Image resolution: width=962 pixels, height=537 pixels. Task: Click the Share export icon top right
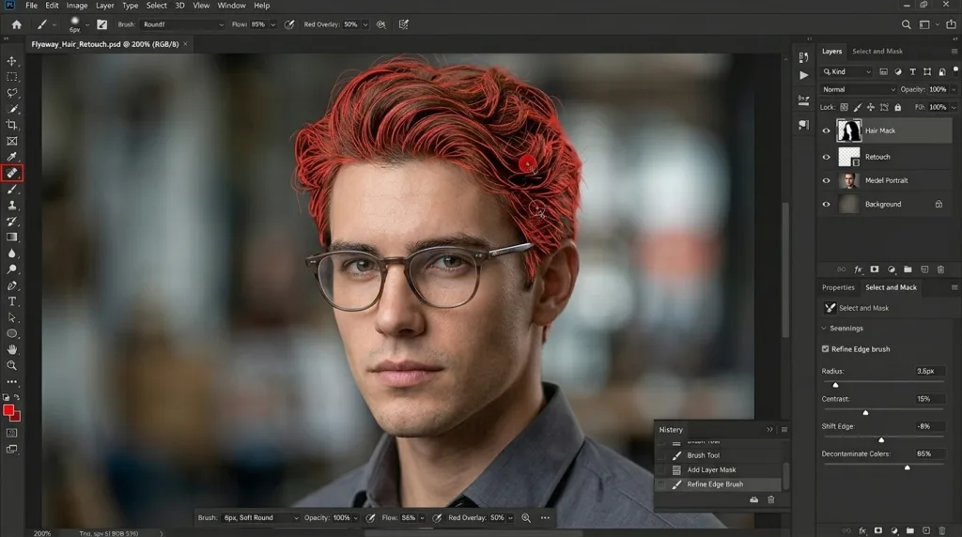tap(951, 24)
